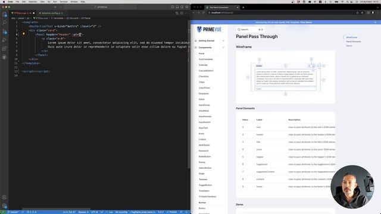Dismiss the blue announcement banner

tap(375, 23)
